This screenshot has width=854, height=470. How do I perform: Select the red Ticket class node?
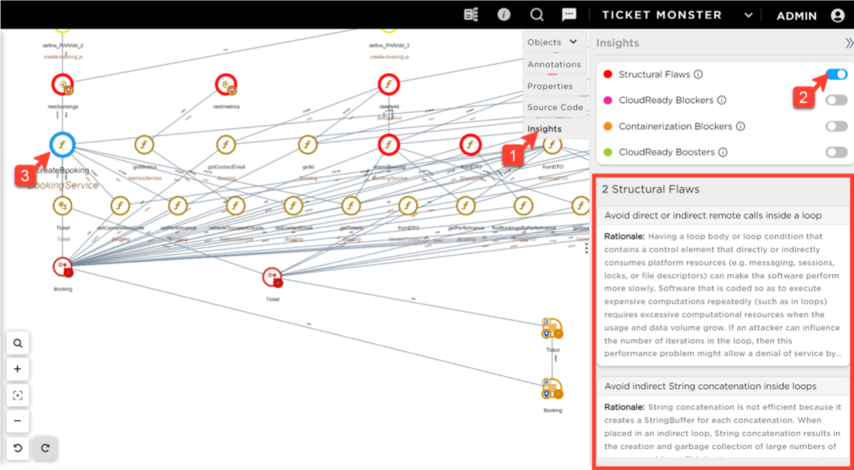(273, 277)
